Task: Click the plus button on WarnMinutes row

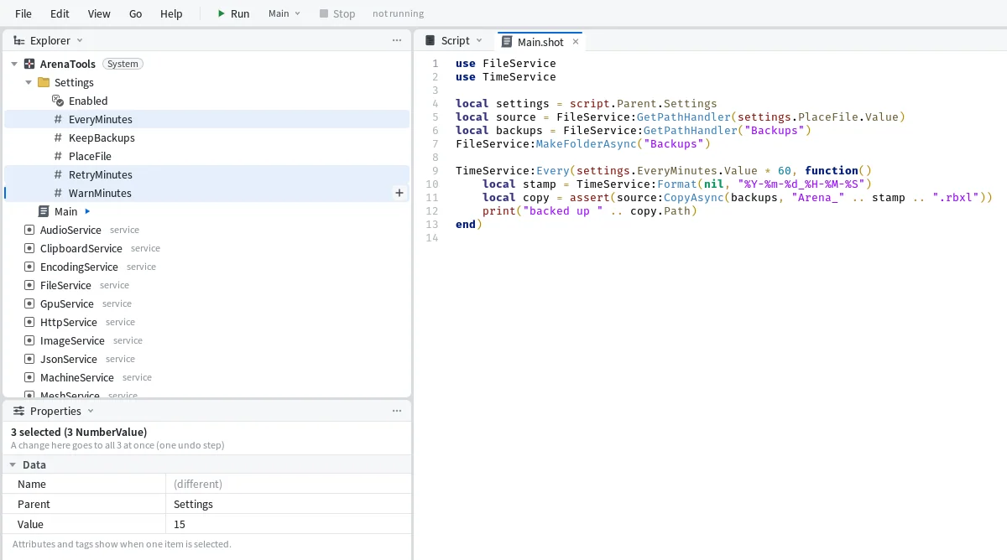Action: click(x=399, y=193)
